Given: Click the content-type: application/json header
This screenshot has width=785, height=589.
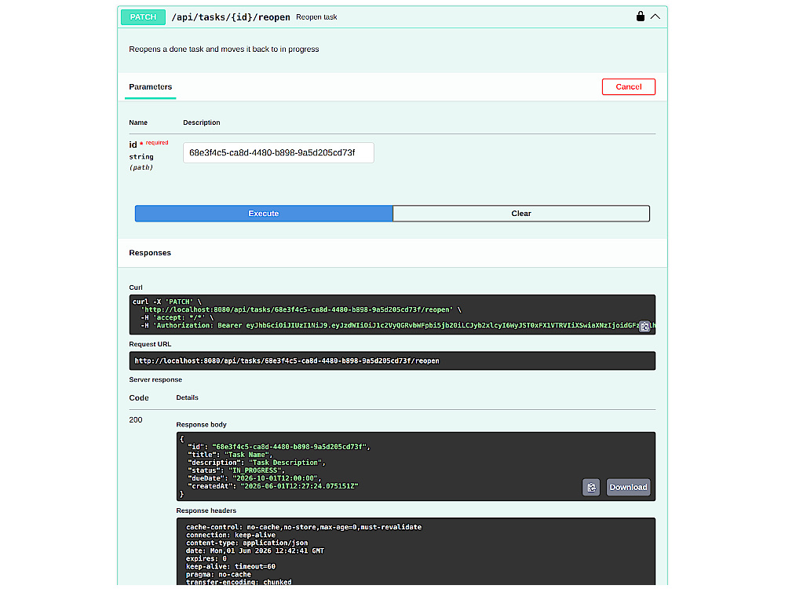Looking at the screenshot, I should point(246,543).
